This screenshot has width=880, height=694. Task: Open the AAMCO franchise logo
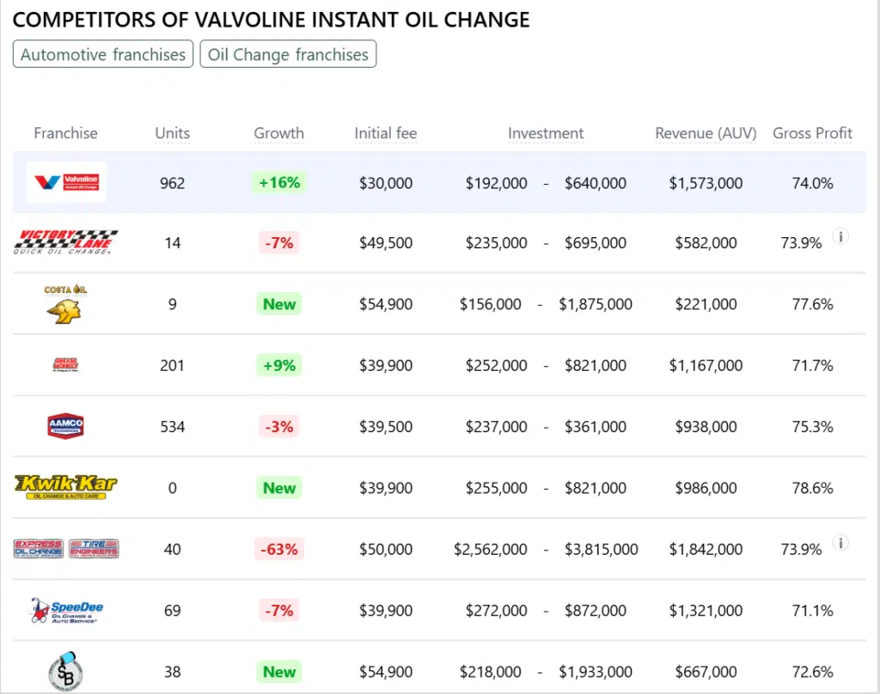[66, 426]
